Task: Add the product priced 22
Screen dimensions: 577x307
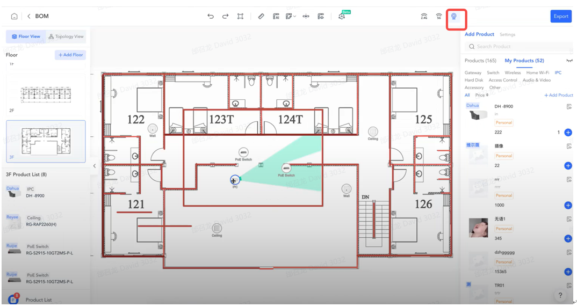Action: tap(568, 166)
